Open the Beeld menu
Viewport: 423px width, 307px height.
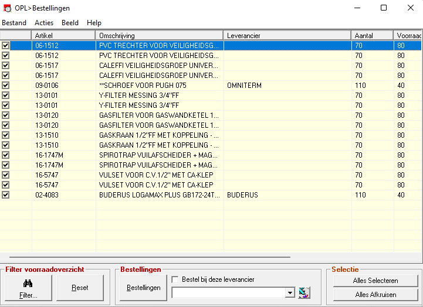70,23
